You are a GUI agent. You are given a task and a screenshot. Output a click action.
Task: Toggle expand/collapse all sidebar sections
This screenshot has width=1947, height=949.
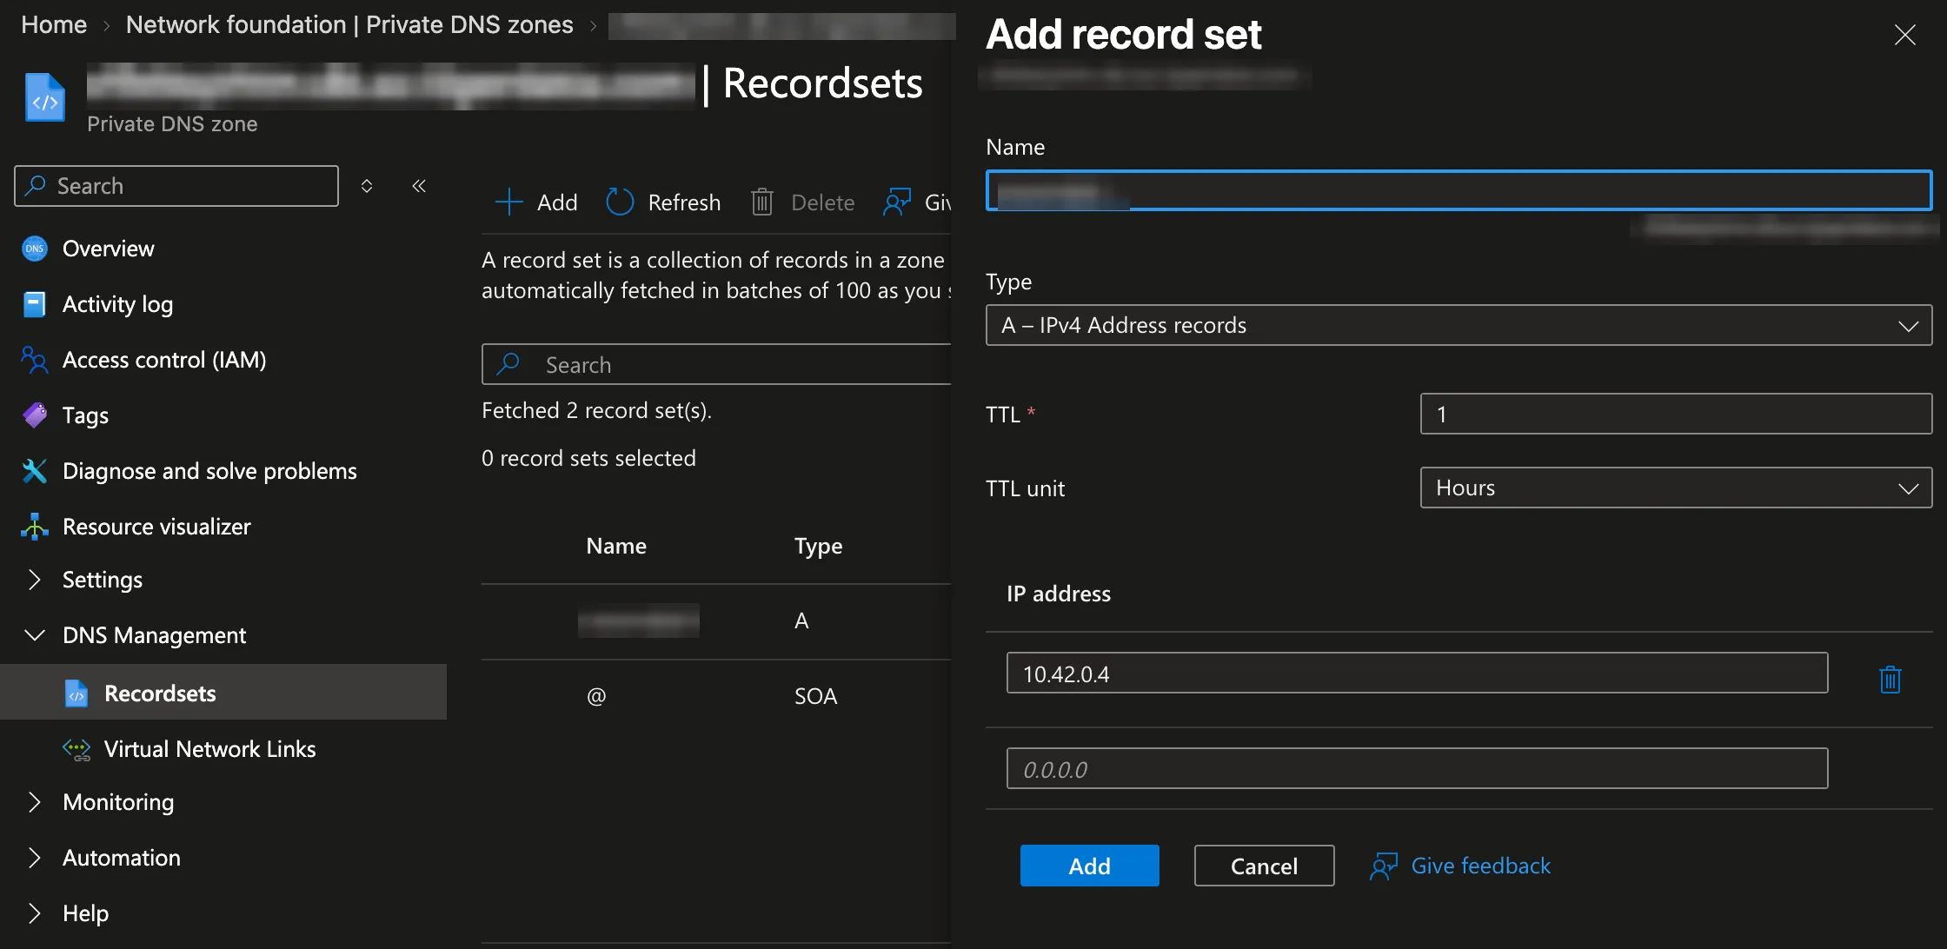pos(367,186)
